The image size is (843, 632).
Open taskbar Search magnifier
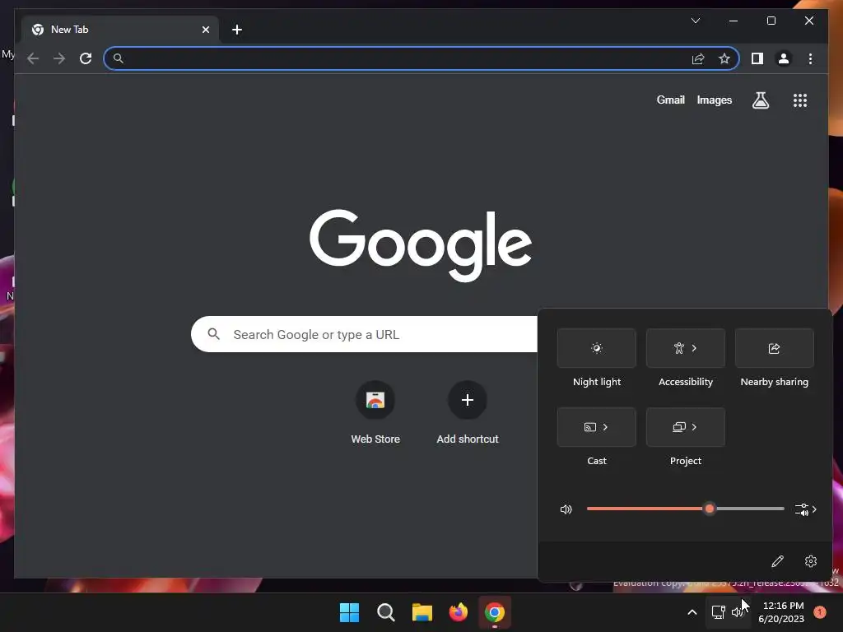point(385,612)
